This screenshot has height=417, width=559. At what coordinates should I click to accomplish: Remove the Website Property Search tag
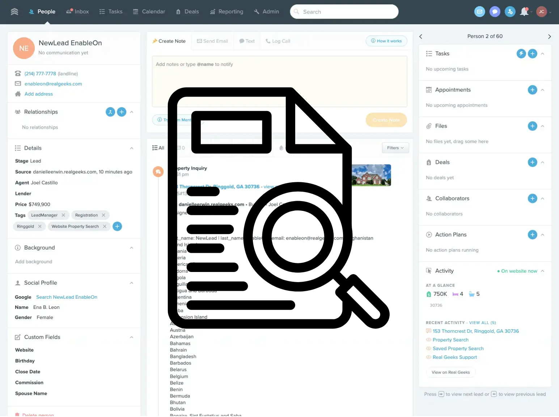click(105, 226)
